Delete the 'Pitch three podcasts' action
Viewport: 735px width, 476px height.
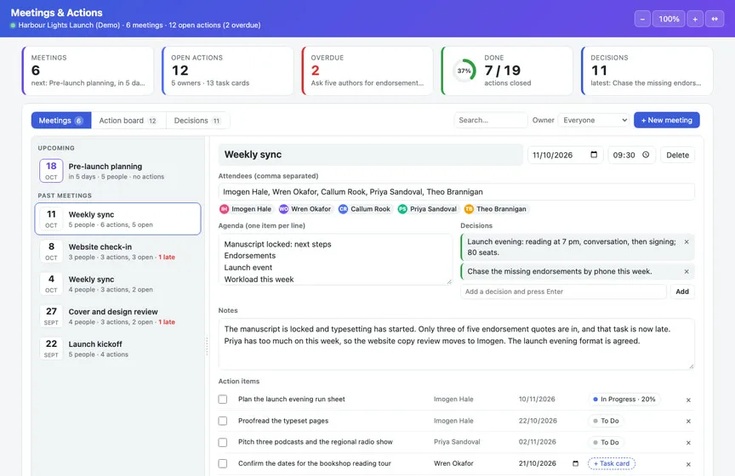tap(688, 443)
